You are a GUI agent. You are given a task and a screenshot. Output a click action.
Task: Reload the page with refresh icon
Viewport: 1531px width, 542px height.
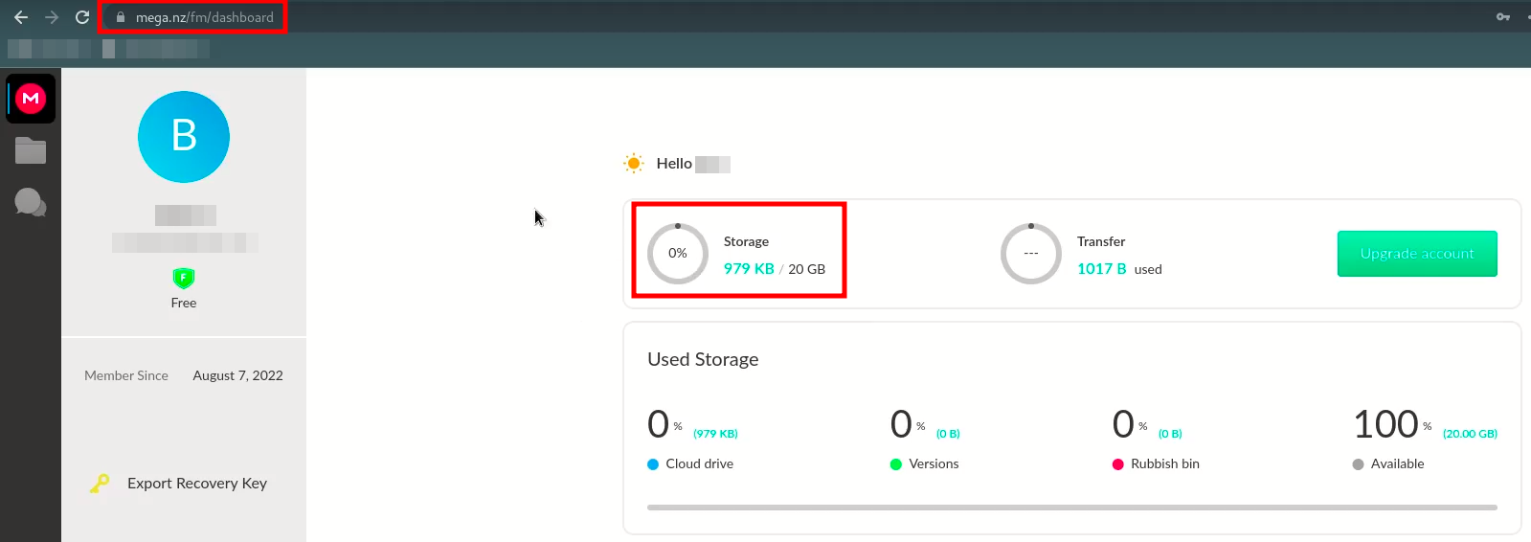[82, 17]
